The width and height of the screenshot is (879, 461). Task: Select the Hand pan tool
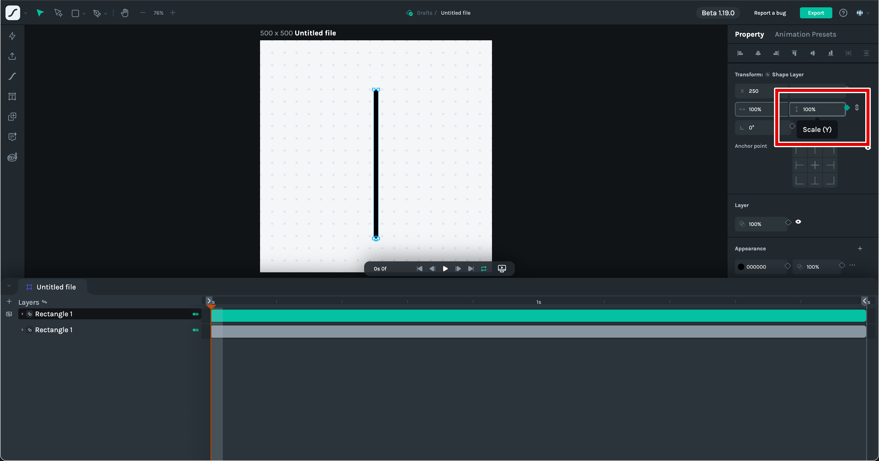(x=125, y=13)
